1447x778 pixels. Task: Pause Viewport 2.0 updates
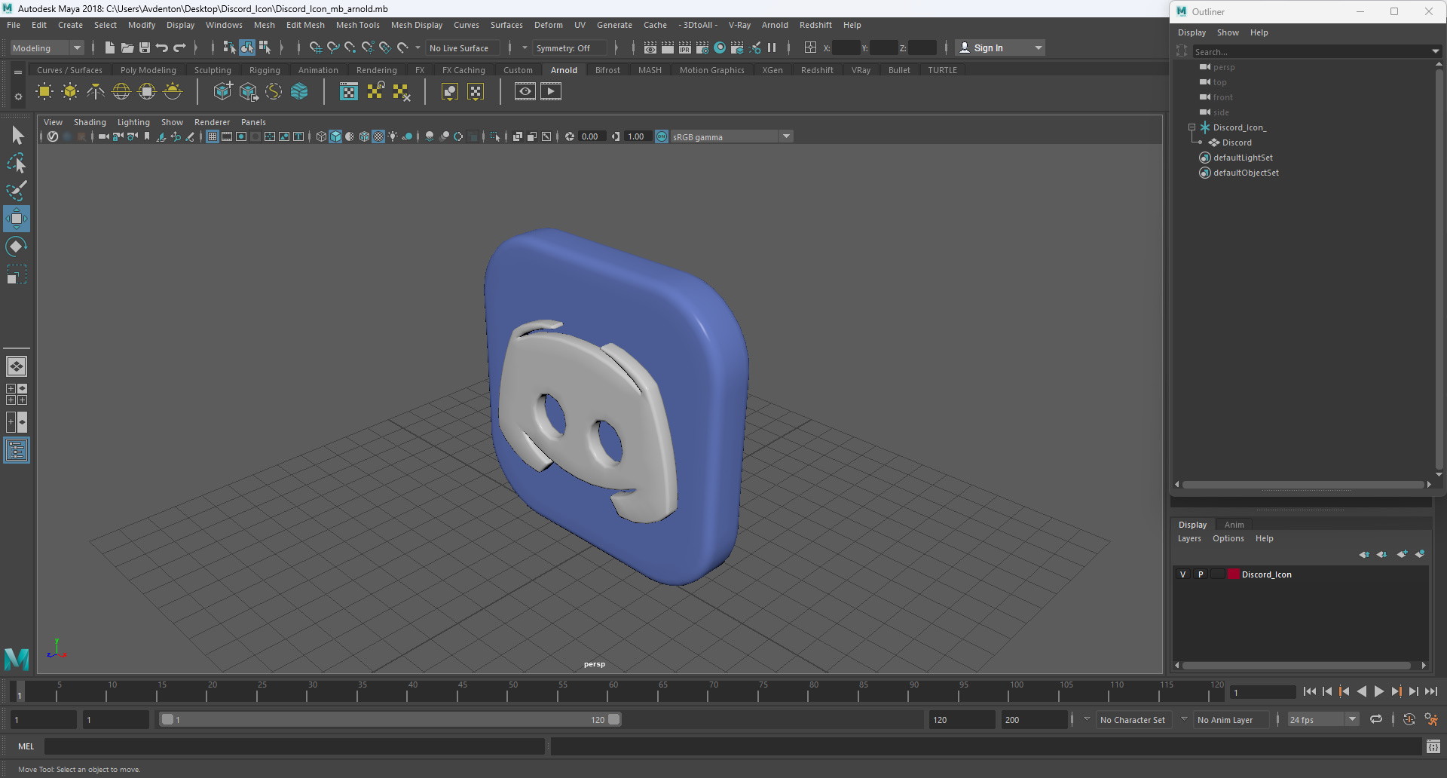[772, 47]
